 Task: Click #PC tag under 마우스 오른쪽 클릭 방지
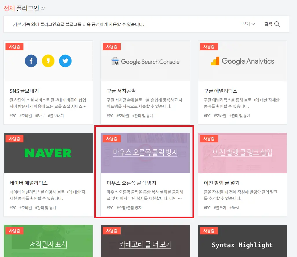110,208
